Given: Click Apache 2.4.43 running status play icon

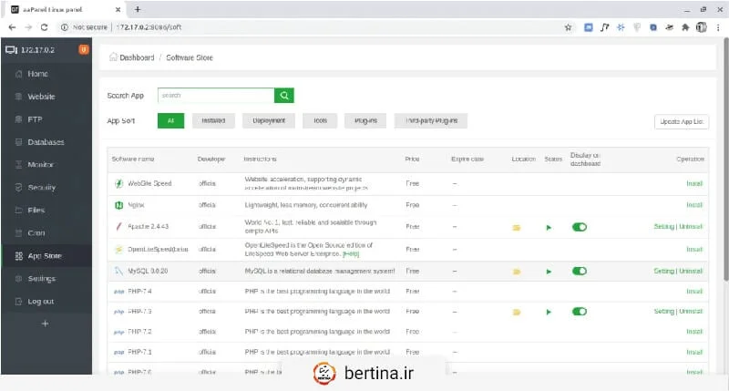Looking at the screenshot, I should (x=549, y=227).
